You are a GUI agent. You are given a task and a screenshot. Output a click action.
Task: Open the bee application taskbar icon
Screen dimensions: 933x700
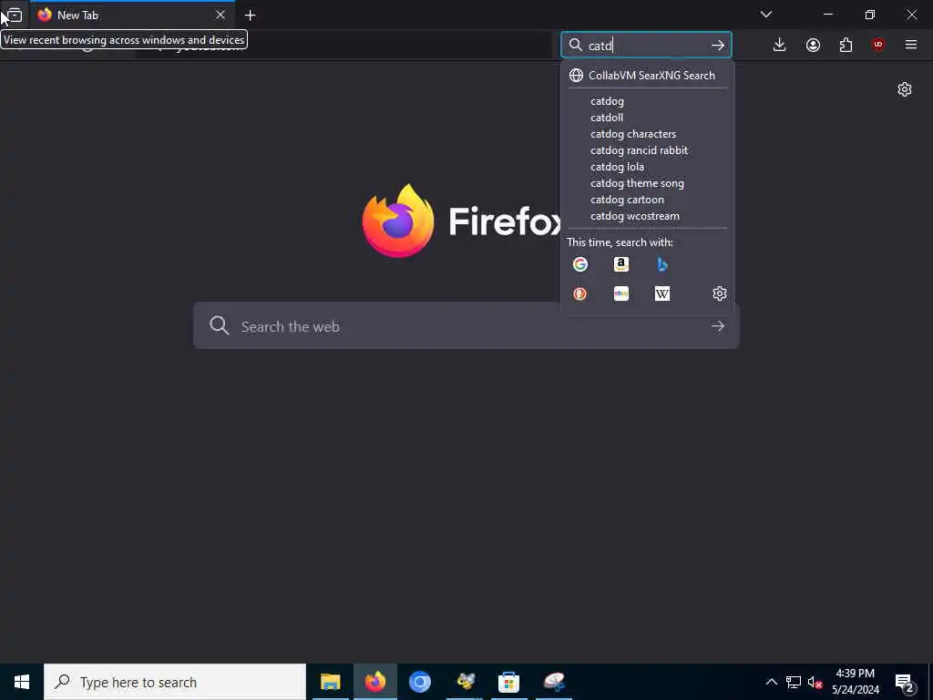click(465, 682)
